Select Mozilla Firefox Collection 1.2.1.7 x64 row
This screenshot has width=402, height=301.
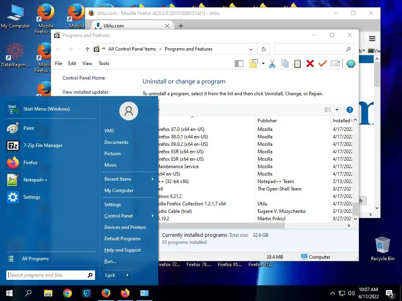255,203
